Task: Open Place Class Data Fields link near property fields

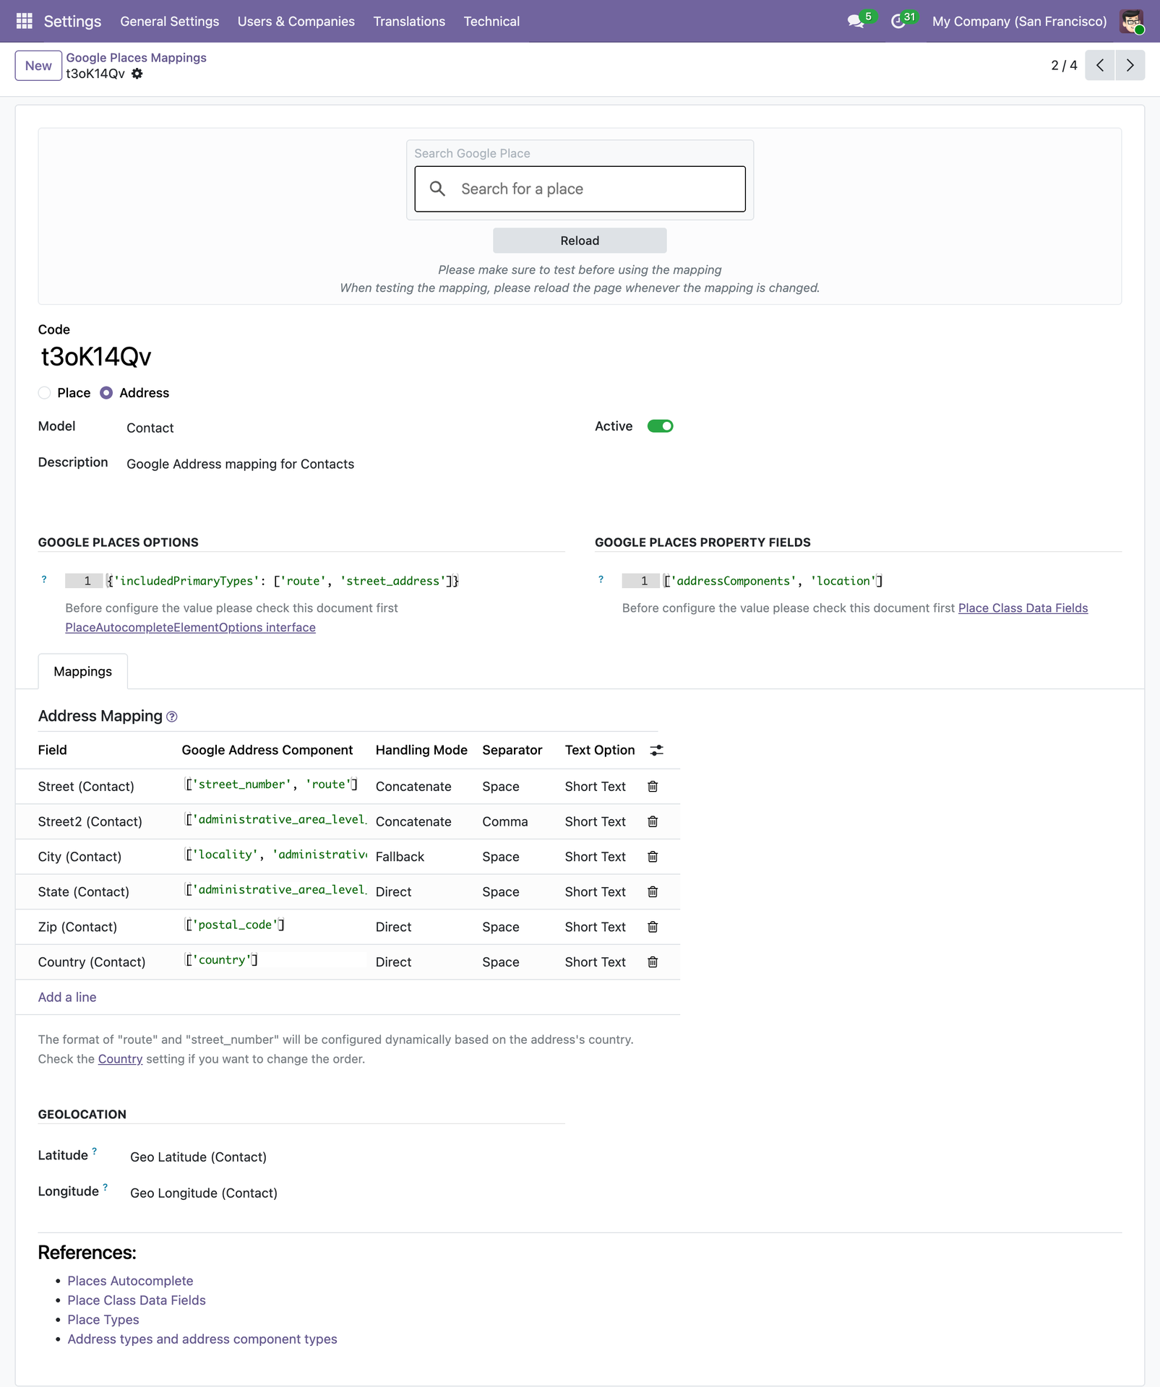Action: 1023,608
